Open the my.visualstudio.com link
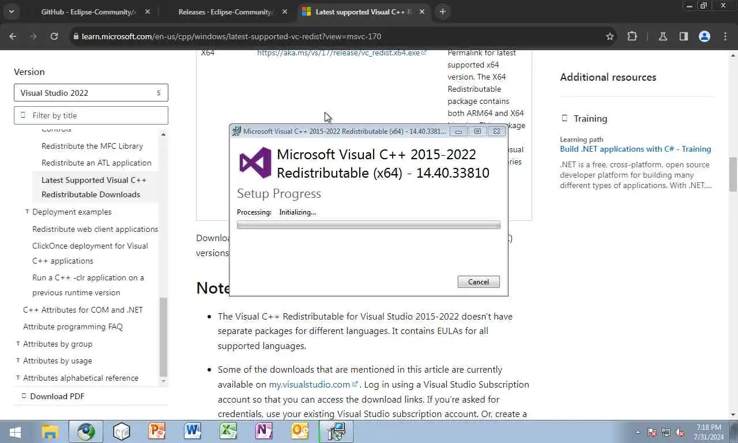This screenshot has height=443, width=738. 314,384
